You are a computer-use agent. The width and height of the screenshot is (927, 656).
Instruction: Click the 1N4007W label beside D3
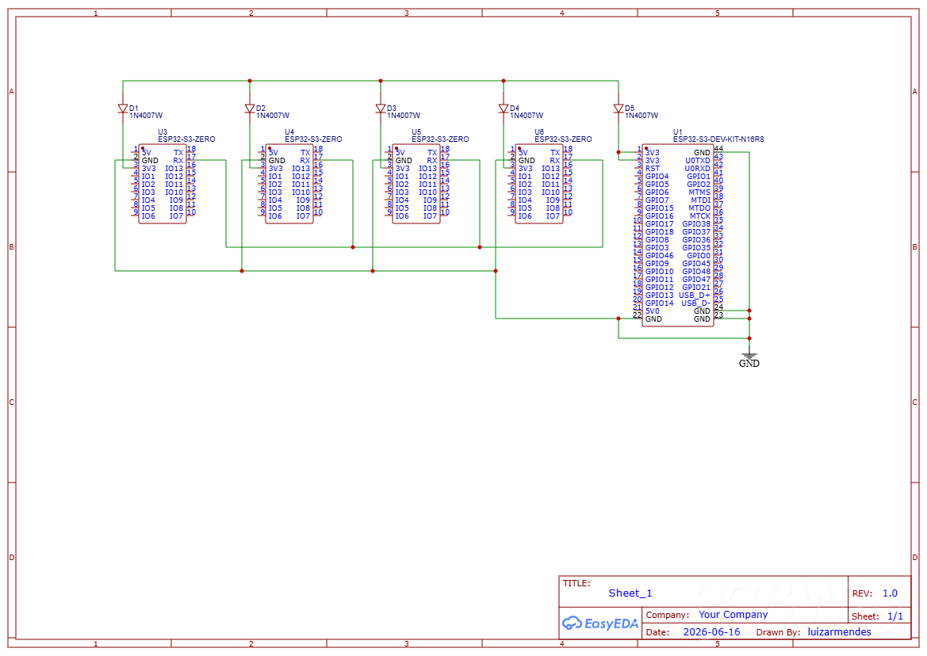click(x=404, y=116)
